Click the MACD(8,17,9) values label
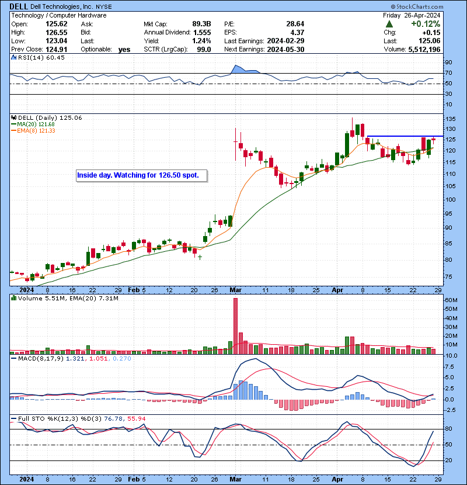The image size is (467, 485). [x=75, y=359]
